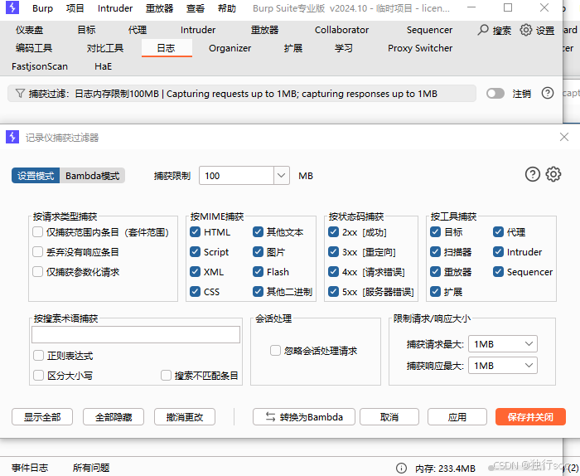
Task: Uncheck 其他二进制 MIME checkbox
Action: point(258,292)
